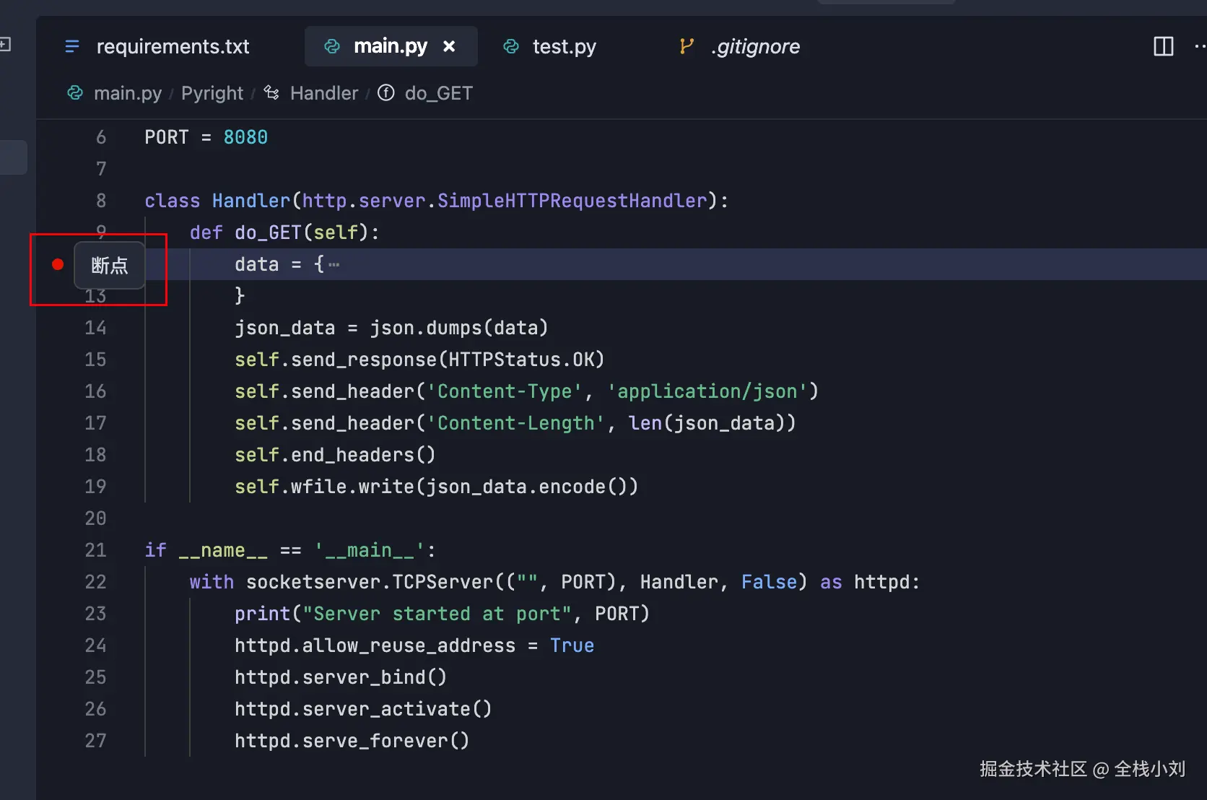Switch to the test.py tab
This screenshot has height=800, width=1207.
coord(564,46)
